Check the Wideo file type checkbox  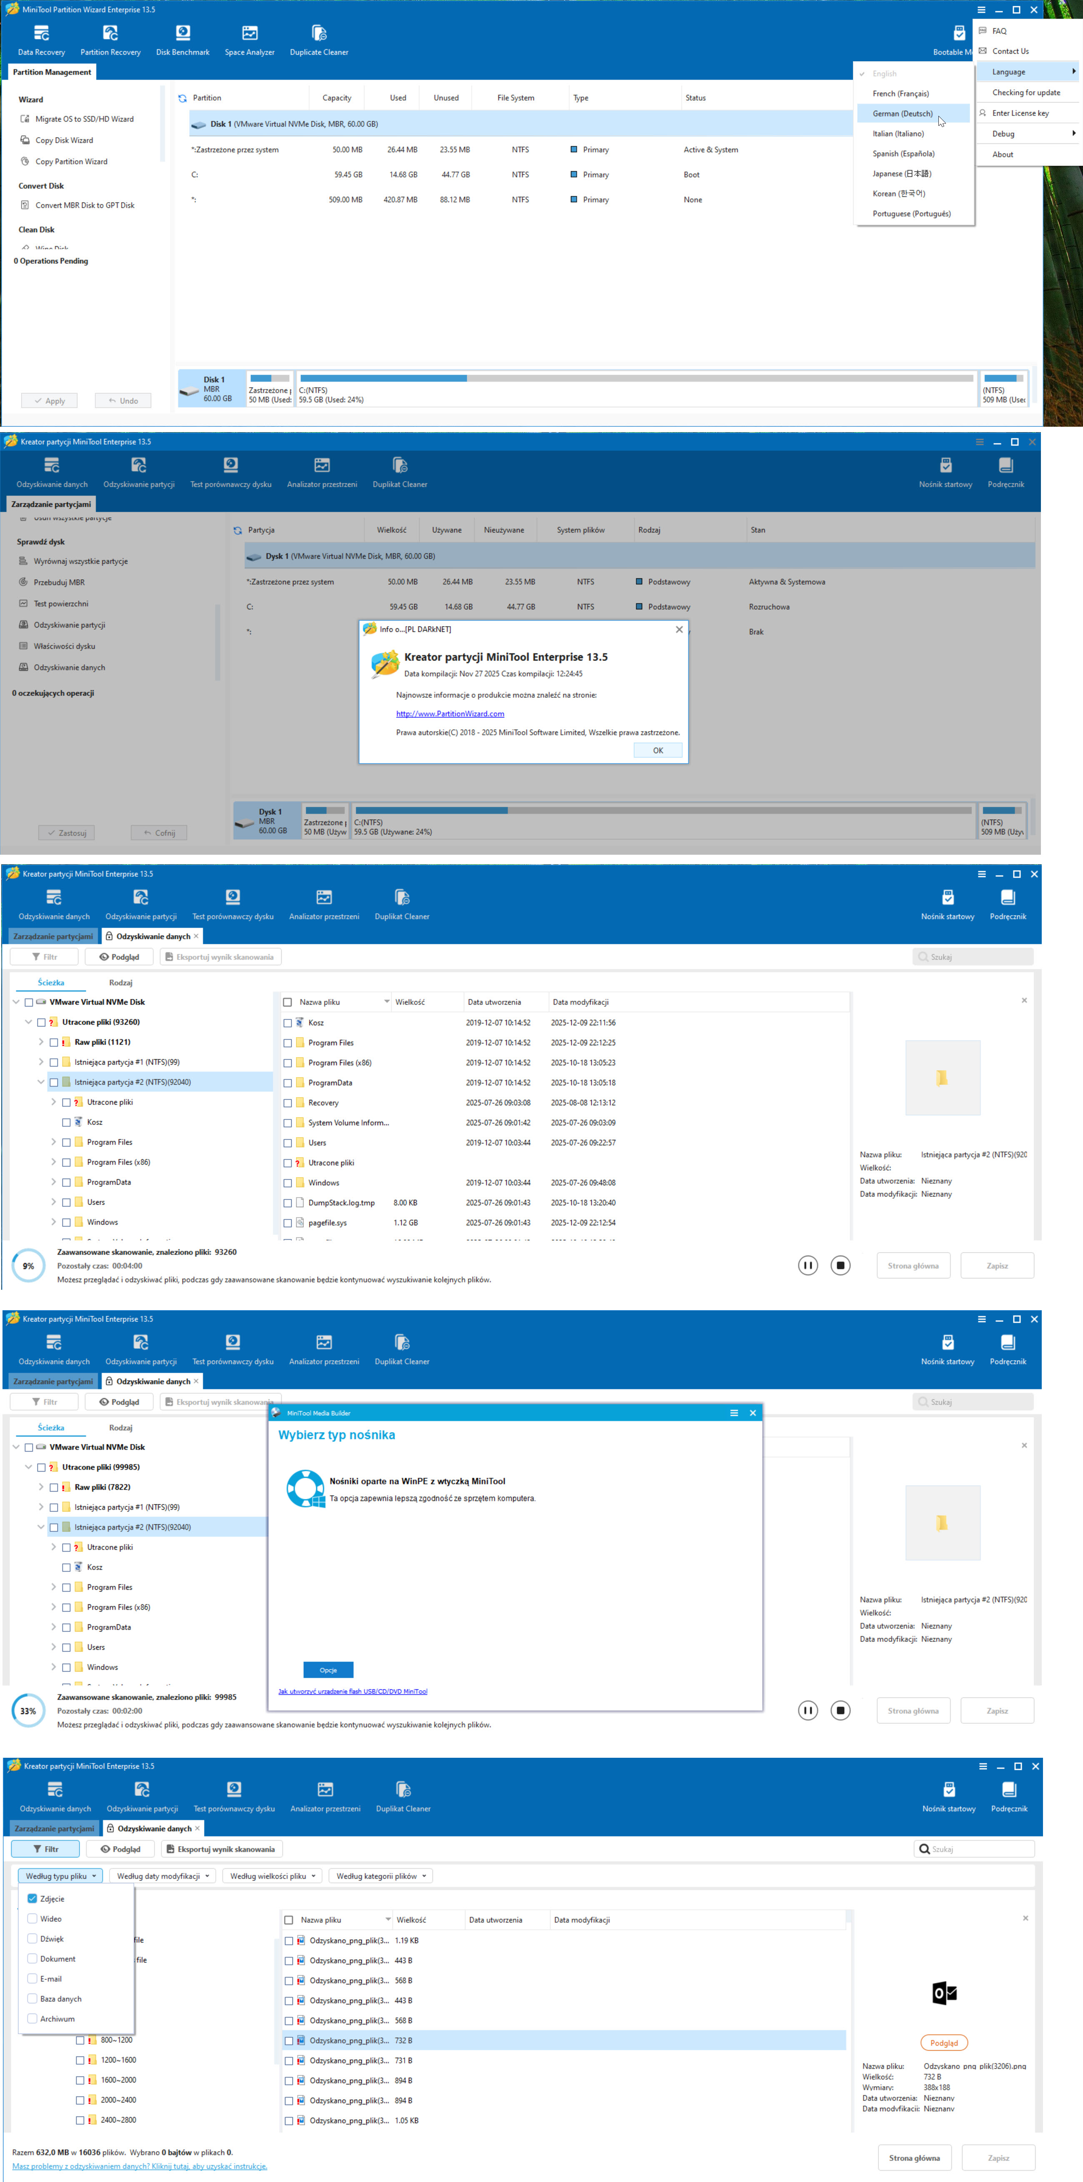point(32,1919)
